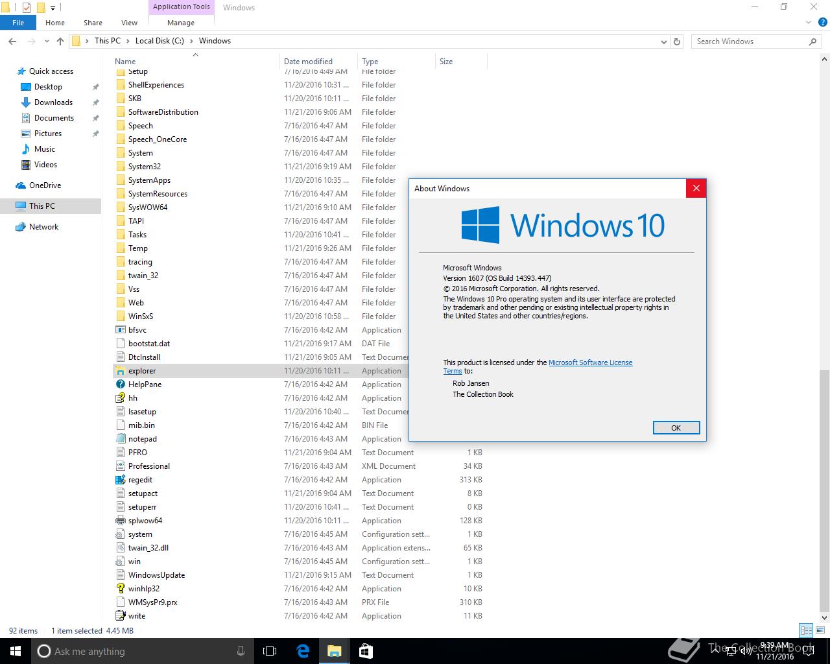The image size is (830, 664).
Task: Open the regedit application icon
Action: (x=120, y=480)
